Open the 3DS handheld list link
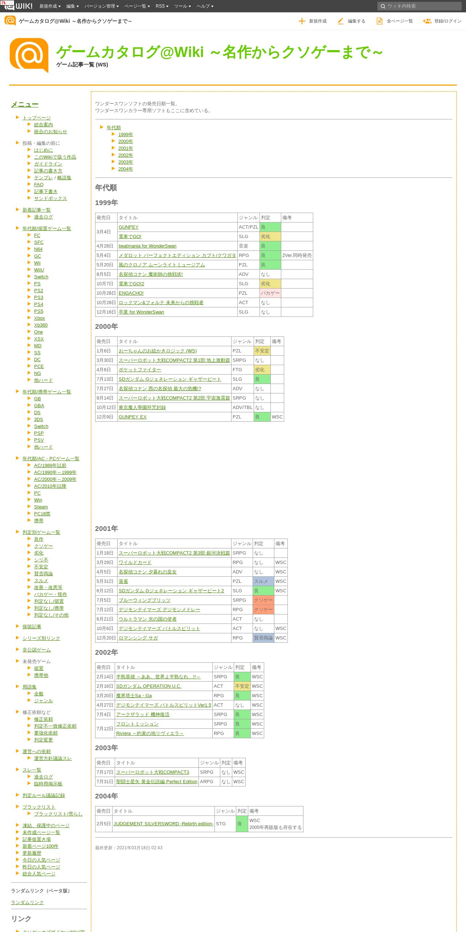Screen dimensions: 466x932 tap(38, 420)
